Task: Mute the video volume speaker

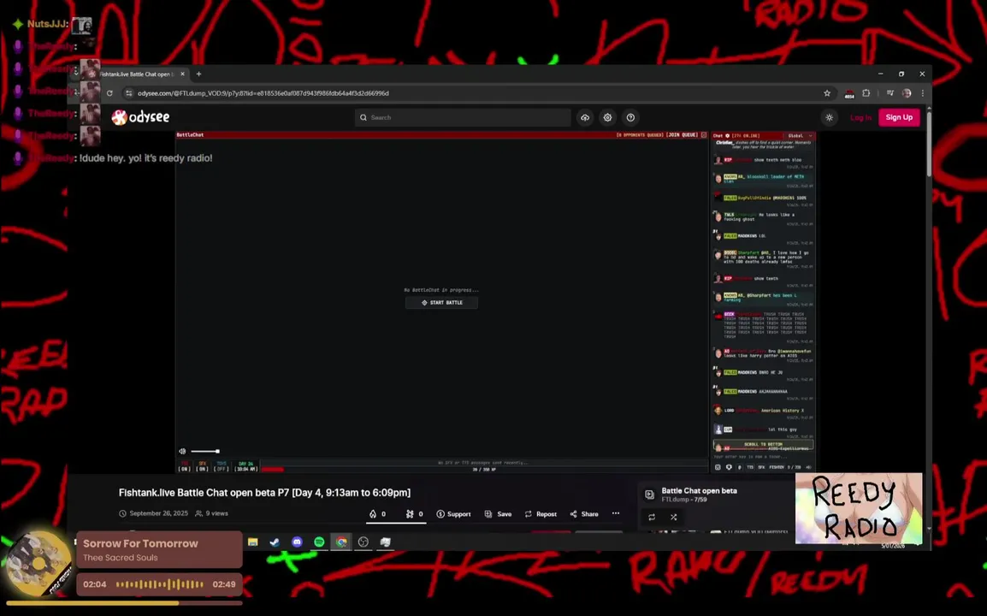Action: (x=182, y=451)
